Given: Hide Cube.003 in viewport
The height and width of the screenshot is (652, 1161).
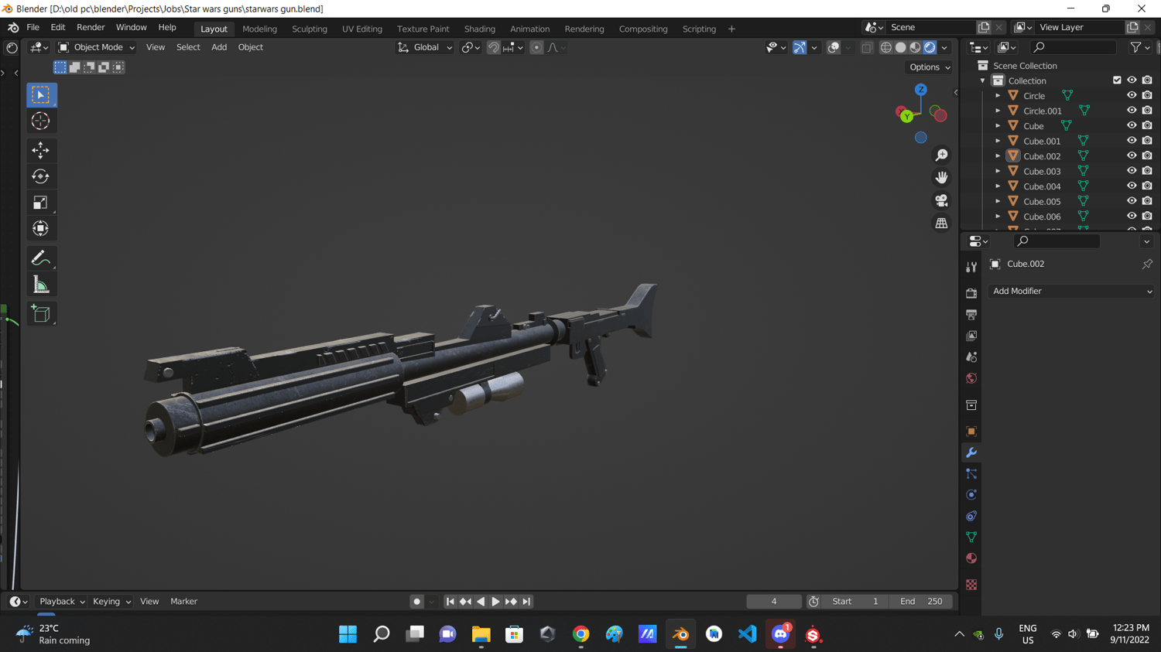Looking at the screenshot, I should tap(1132, 171).
